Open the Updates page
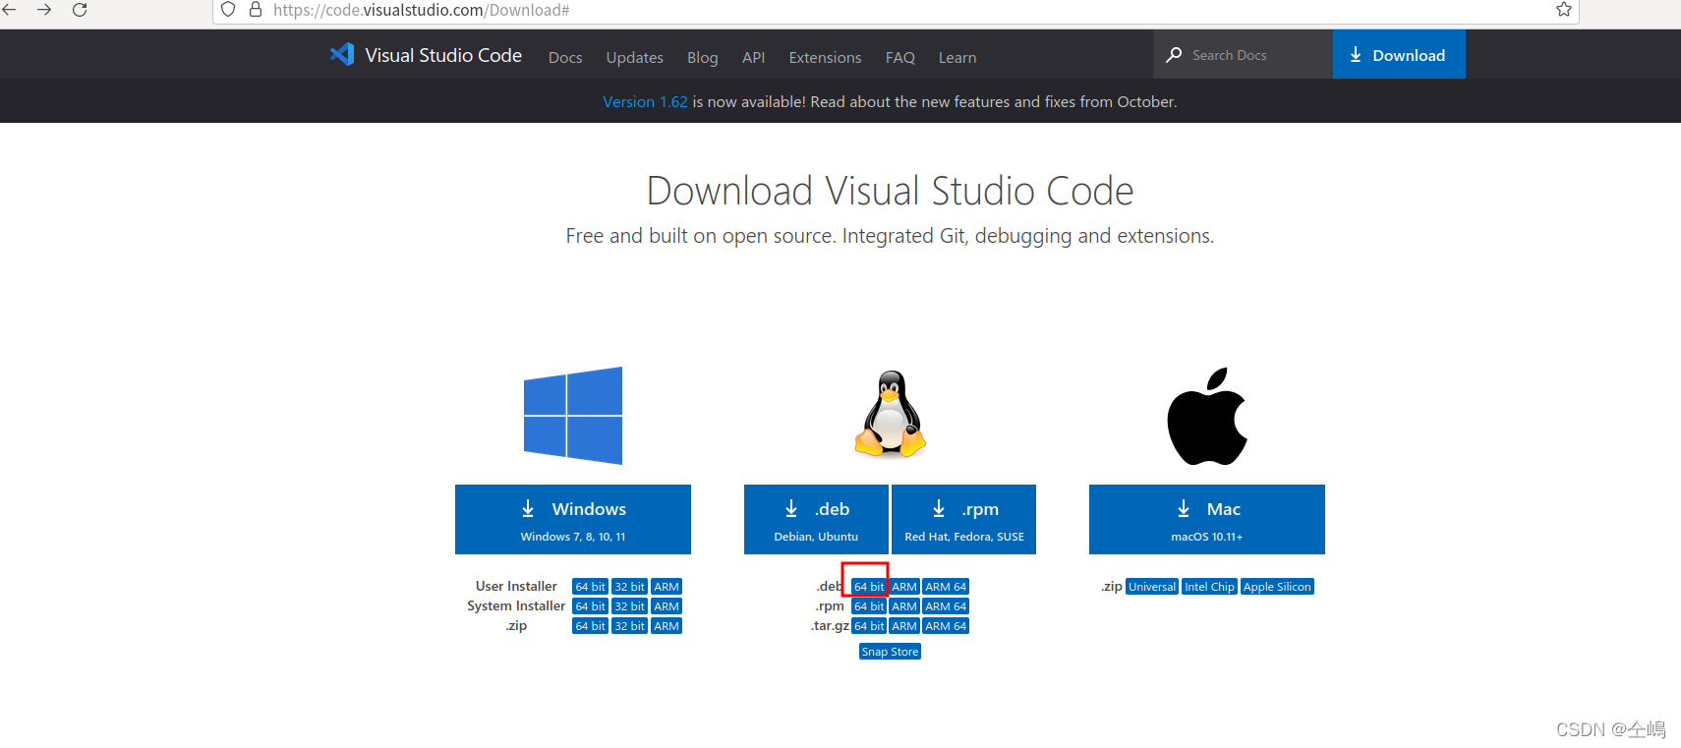The height and width of the screenshot is (748, 1681). 635,58
